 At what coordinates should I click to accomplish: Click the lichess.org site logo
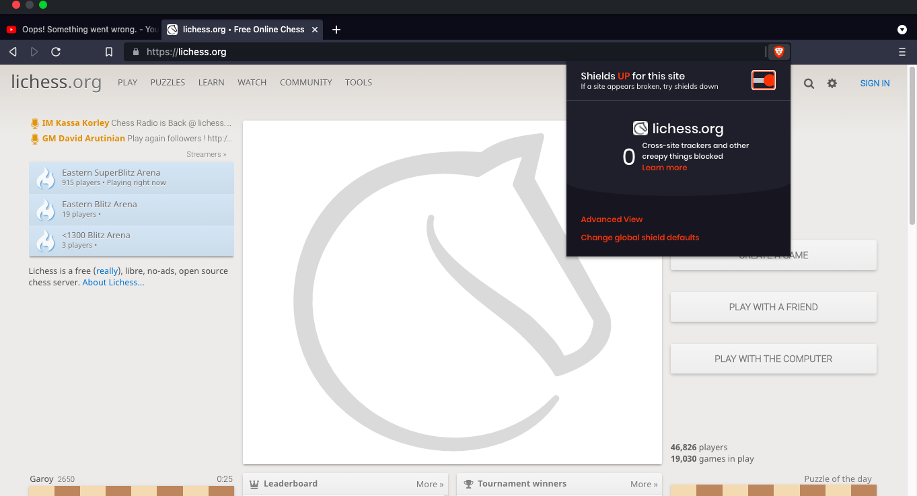pyautogui.click(x=56, y=82)
